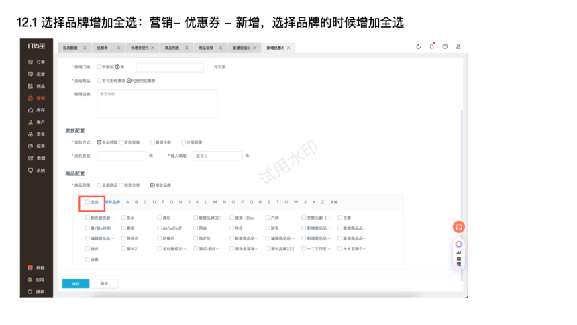Click the 保存 button

pyautogui.click(x=76, y=284)
